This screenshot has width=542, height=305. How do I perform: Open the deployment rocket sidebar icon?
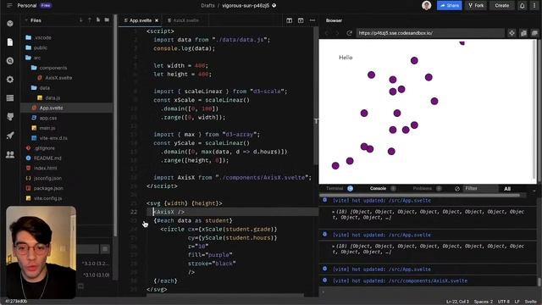(10, 136)
